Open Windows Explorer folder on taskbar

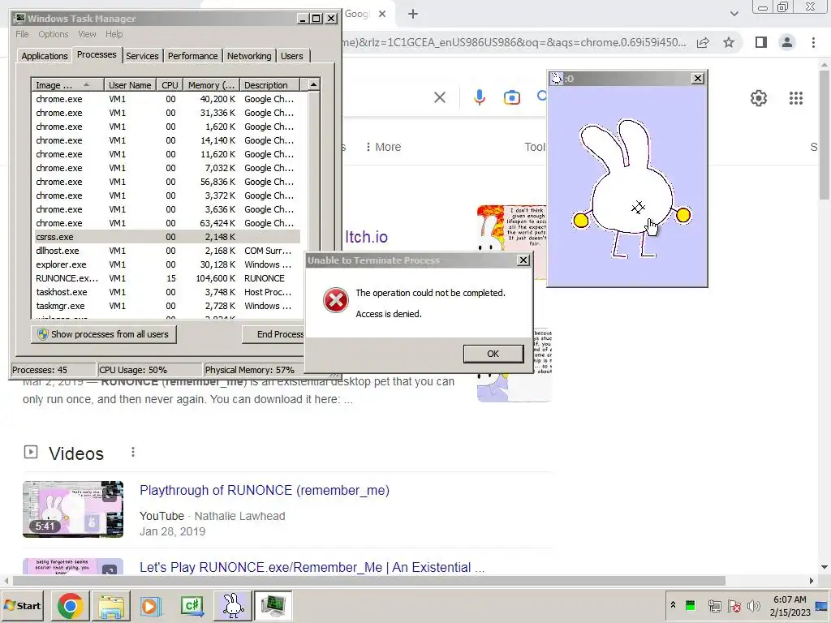tap(111, 605)
